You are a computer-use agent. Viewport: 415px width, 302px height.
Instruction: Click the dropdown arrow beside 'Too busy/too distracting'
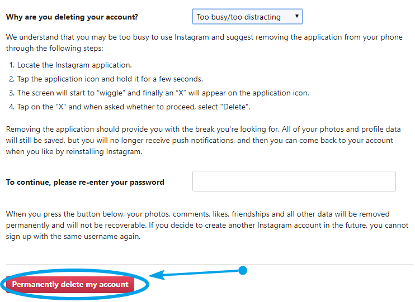[296, 16]
